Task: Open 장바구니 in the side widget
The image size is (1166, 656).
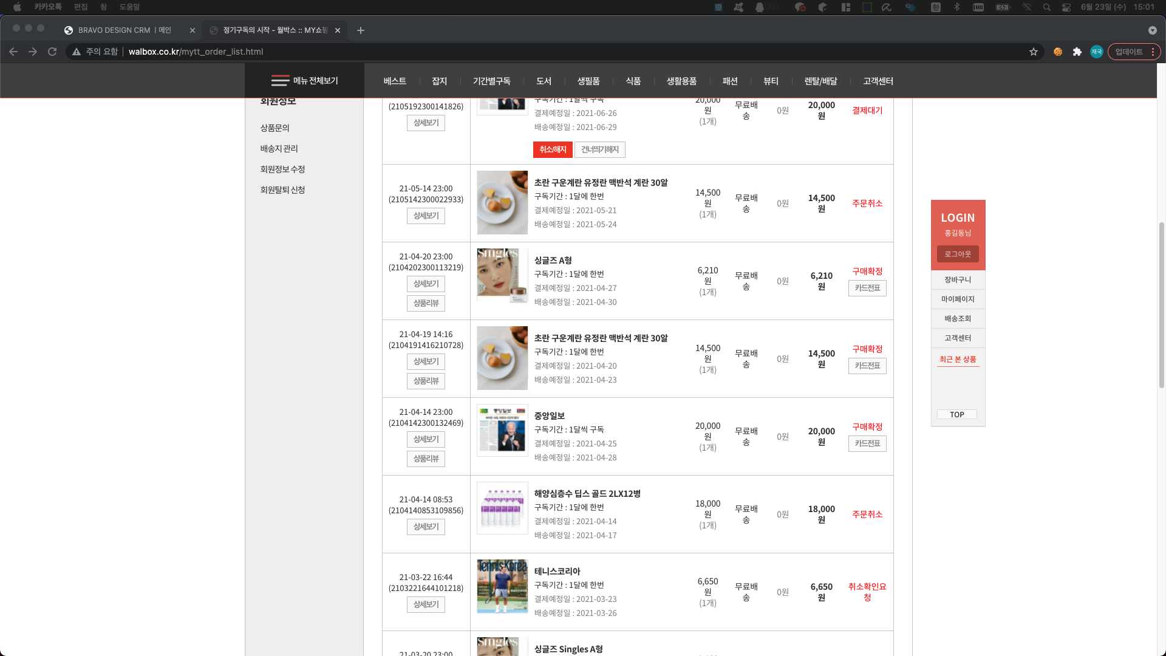Action: 958,280
